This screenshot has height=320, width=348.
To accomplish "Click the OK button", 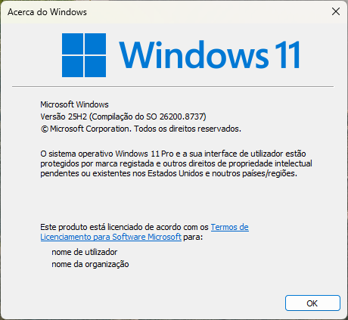I will (x=312, y=303).
